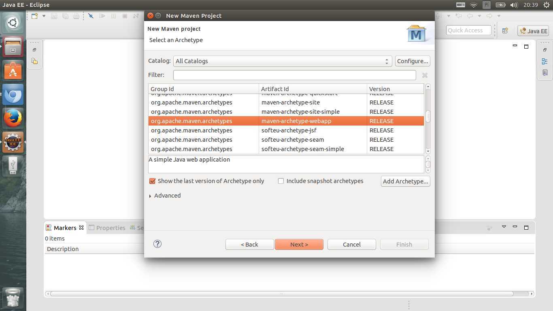The height and width of the screenshot is (311, 553).
Task: Click the volume indicator icon
Action: click(x=514, y=5)
